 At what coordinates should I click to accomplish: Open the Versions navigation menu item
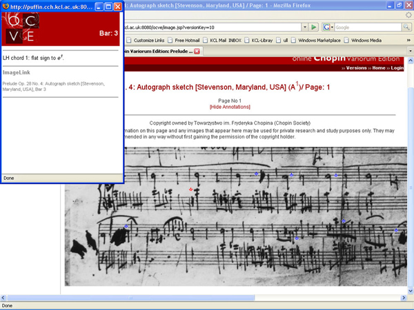pyautogui.click(x=356, y=69)
